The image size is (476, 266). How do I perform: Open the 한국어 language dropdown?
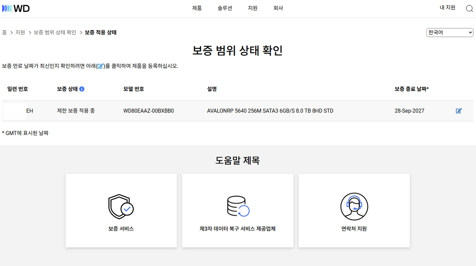(450, 32)
